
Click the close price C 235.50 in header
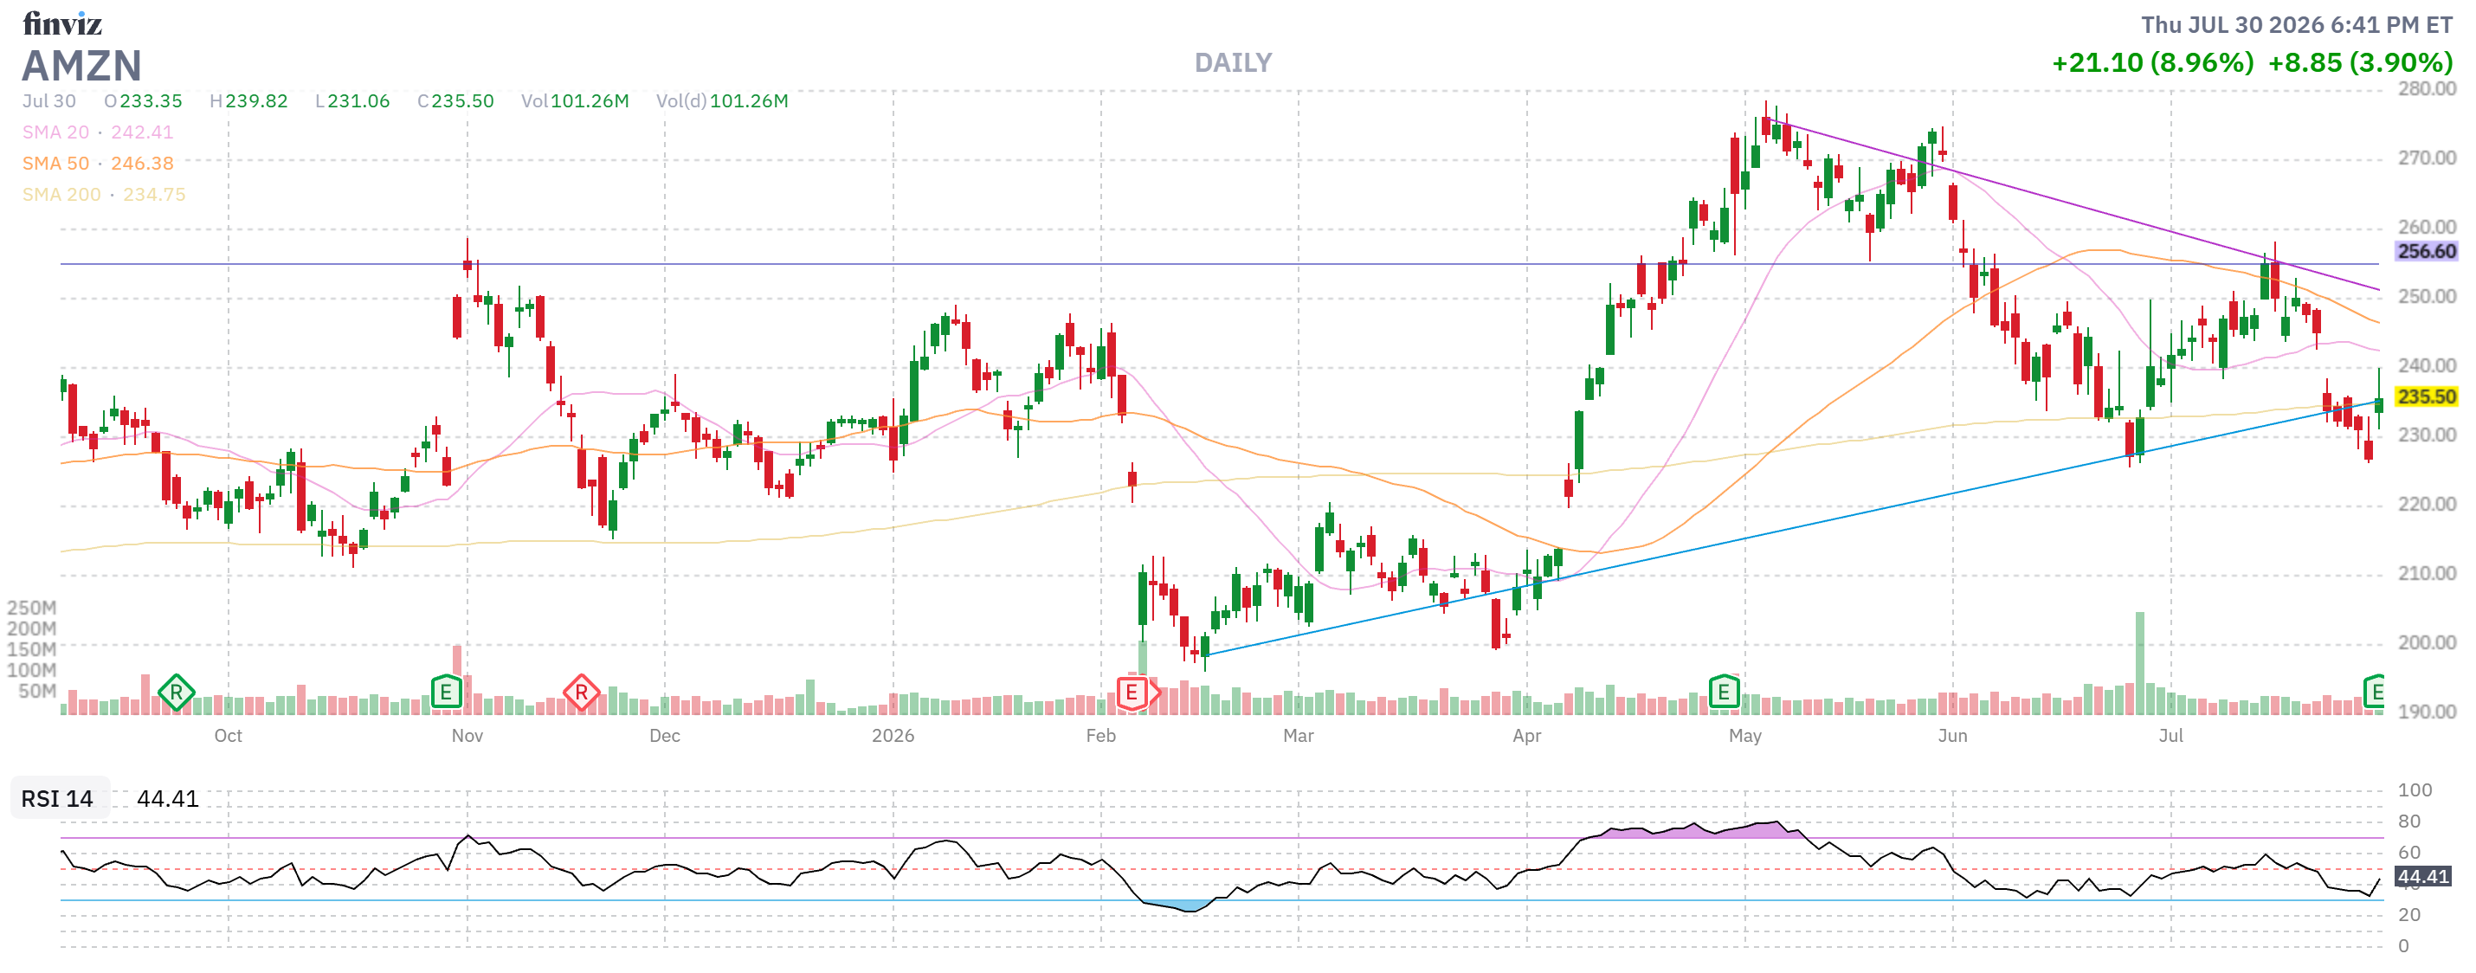tap(455, 101)
